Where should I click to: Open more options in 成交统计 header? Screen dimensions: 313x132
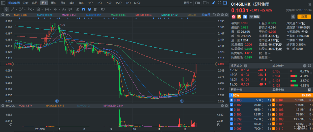(x=305, y=66)
